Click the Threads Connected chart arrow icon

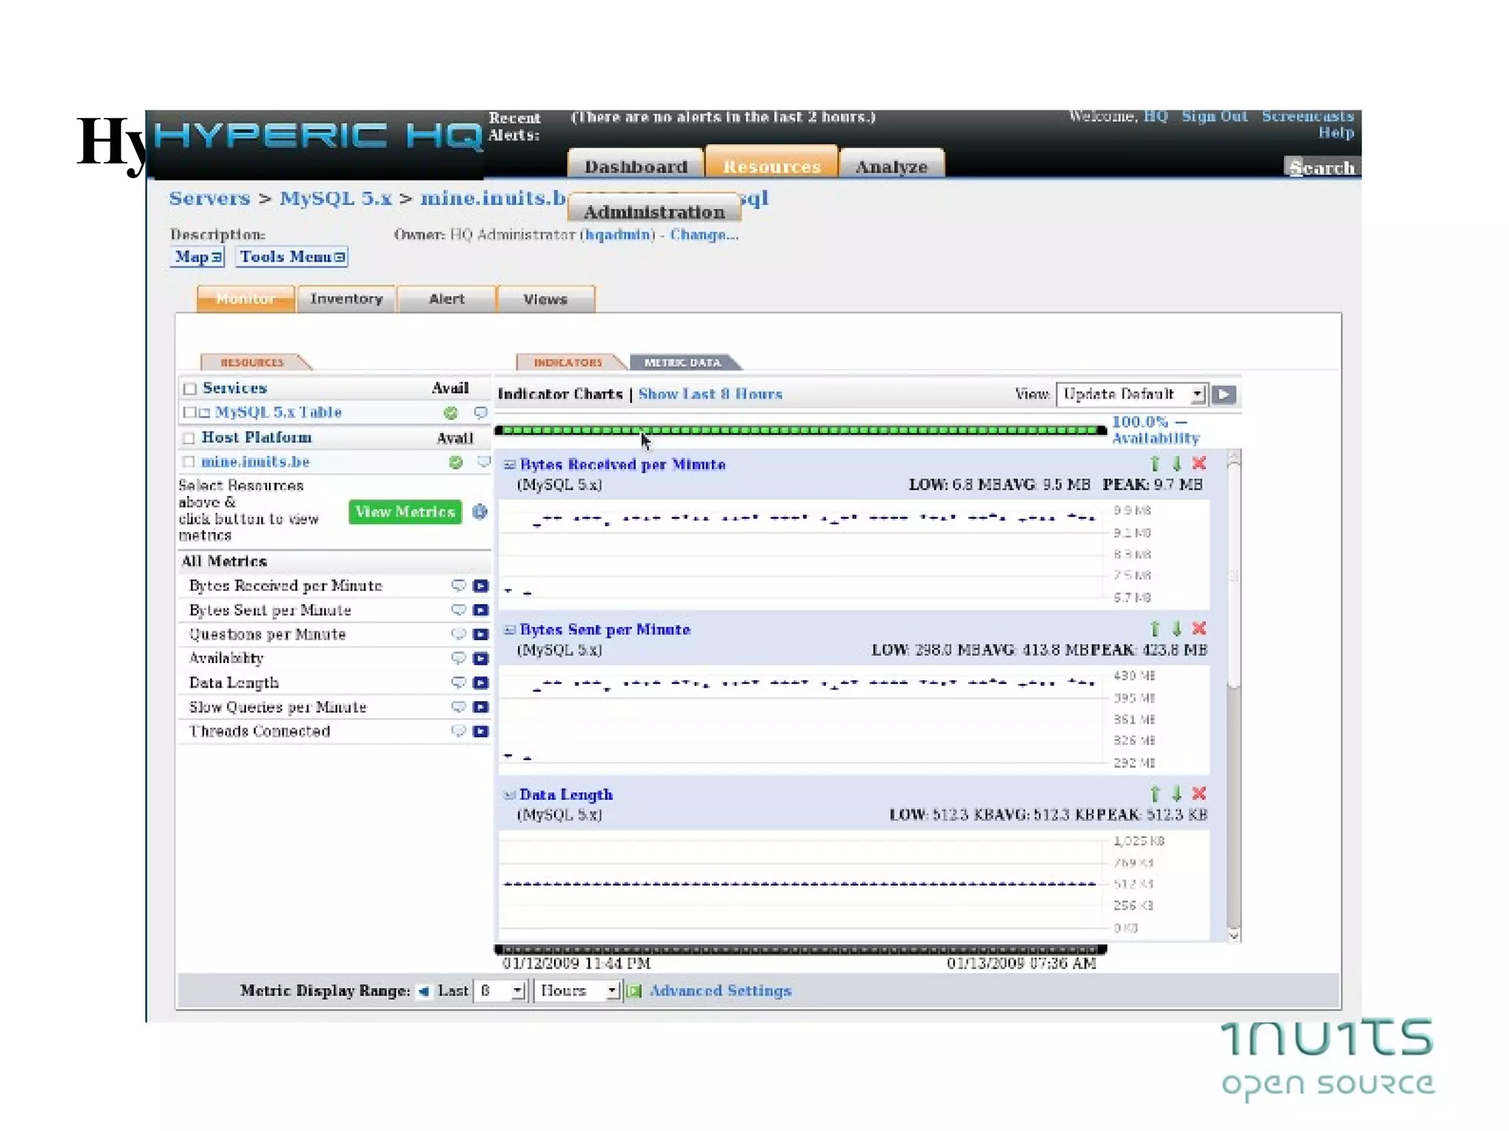tap(480, 731)
